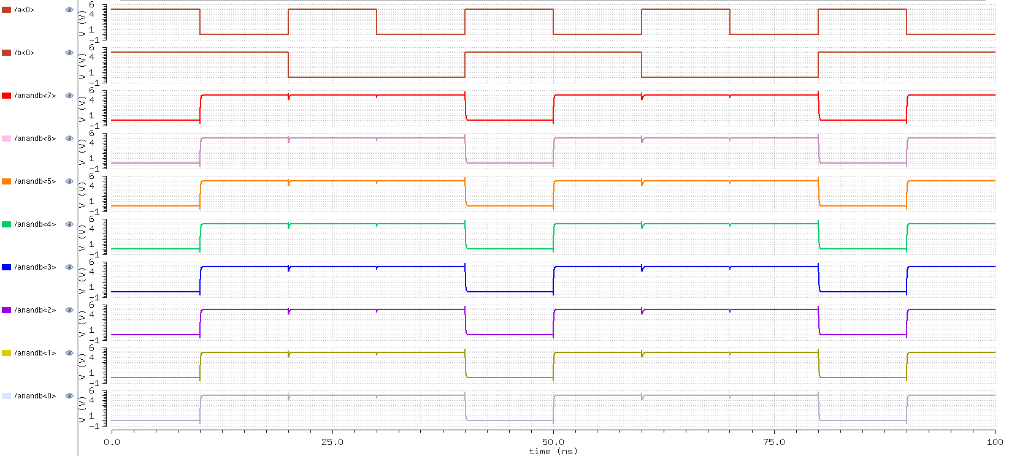Select the /anandb<6> signal label
The width and height of the screenshot is (1009, 456).
pos(35,139)
